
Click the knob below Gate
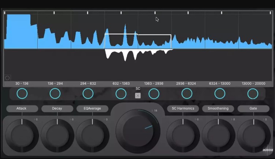pyautogui.click(x=253, y=133)
